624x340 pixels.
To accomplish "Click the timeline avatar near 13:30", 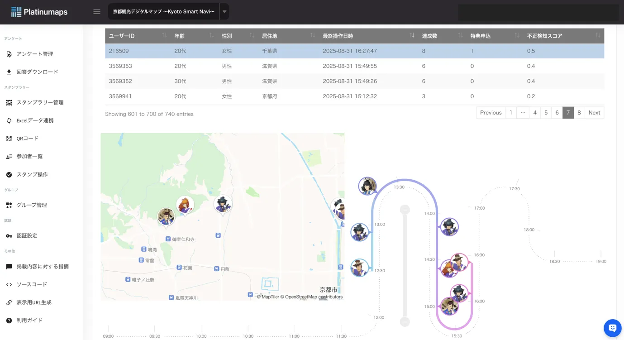I will pyautogui.click(x=367, y=186).
